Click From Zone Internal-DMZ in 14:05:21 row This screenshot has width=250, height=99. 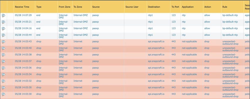(x=64, y=23)
